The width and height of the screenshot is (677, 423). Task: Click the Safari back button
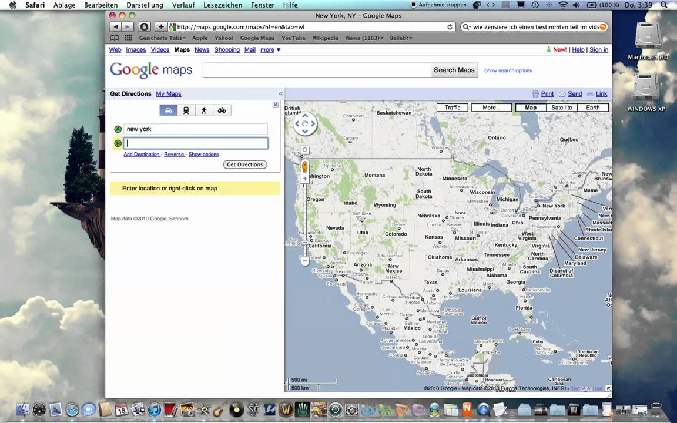point(115,27)
